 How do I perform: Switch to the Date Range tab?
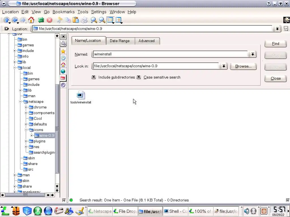click(120, 41)
